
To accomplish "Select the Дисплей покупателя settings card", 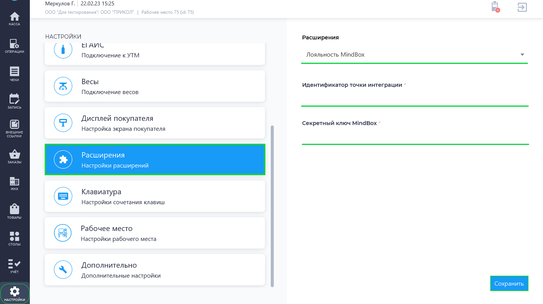I will 155,123.
